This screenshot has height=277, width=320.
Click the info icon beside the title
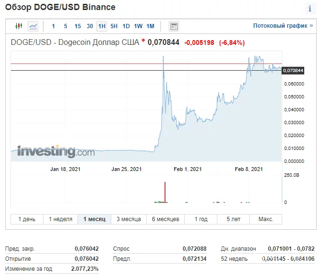[x=310, y=9]
